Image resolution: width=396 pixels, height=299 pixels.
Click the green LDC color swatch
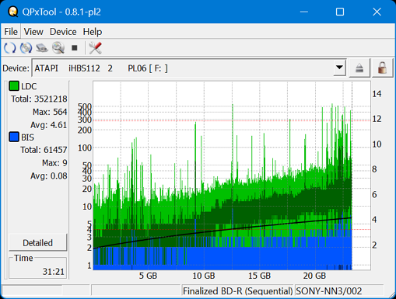[14, 86]
